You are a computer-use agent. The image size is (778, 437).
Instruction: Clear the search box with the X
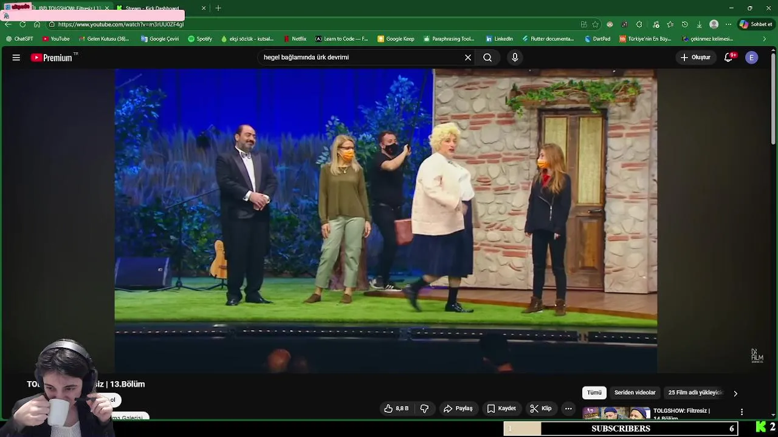coord(468,57)
